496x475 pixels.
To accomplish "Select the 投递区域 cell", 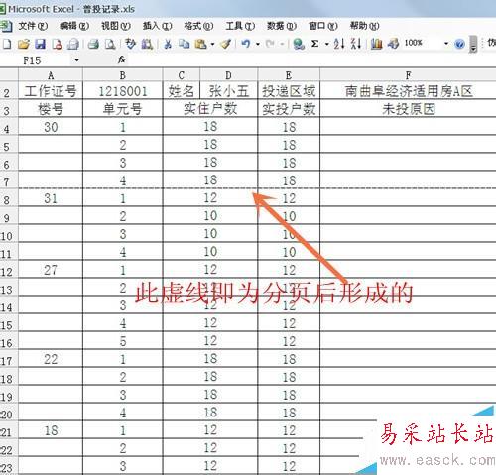I will [x=289, y=90].
